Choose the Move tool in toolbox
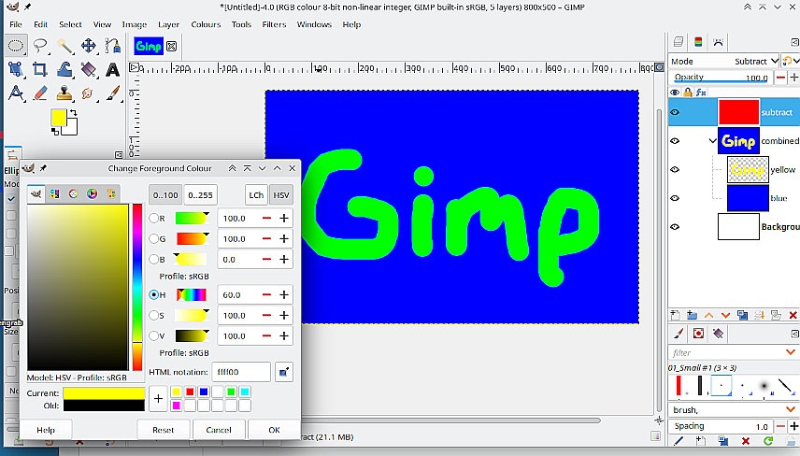800x456 pixels. pos(89,46)
